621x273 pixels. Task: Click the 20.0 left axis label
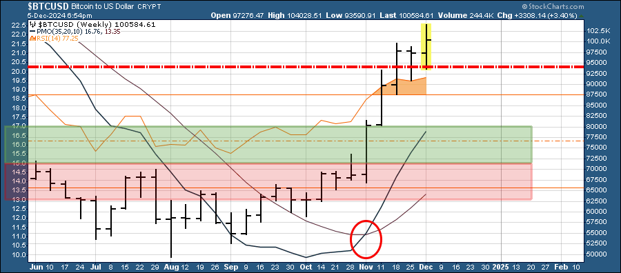[19, 71]
